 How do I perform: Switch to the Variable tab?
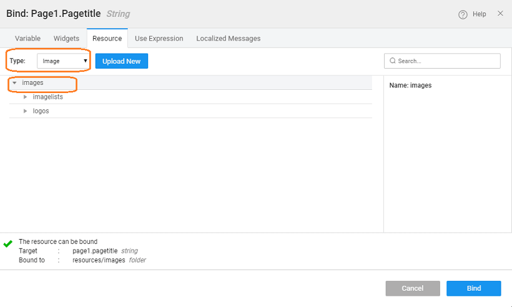click(x=27, y=38)
